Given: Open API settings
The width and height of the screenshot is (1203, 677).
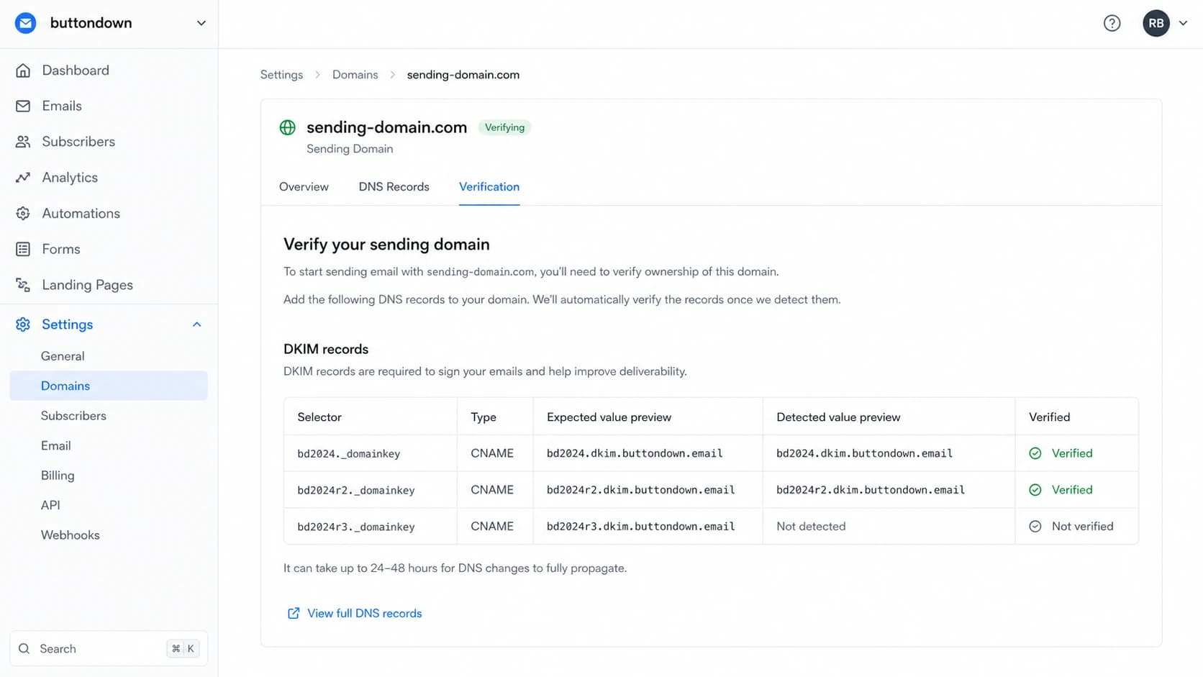Looking at the screenshot, I should click(50, 505).
